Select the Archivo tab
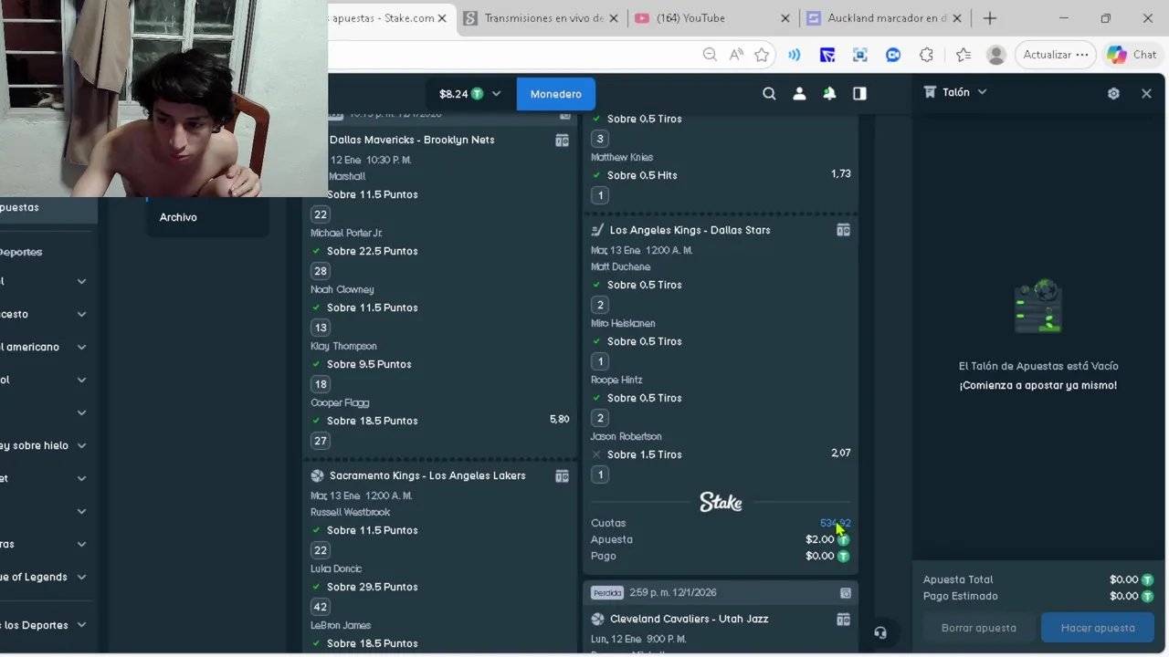The height and width of the screenshot is (657, 1169). (178, 217)
